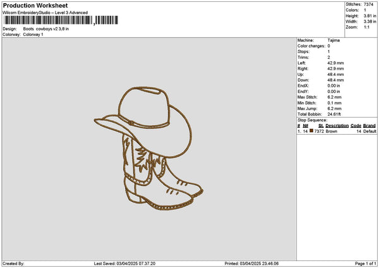The width and height of the screenshot is (379, 268).
Task: Click the cowboy hat embroidery design
Action: click(x=143, y=123)
